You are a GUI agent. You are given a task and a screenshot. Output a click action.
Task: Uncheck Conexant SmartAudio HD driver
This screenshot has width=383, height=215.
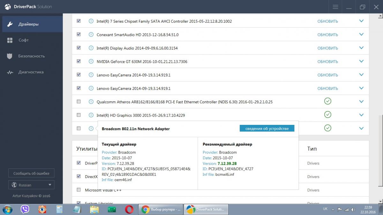point(79,34)
